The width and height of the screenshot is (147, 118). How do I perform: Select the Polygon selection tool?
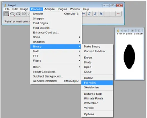[x=18, y=14]
